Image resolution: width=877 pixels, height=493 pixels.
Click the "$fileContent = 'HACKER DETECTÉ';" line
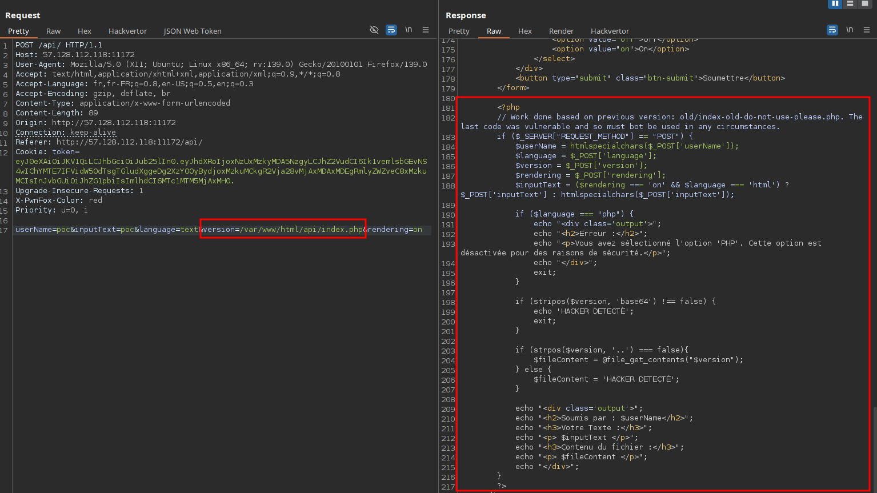coord(607,379)
